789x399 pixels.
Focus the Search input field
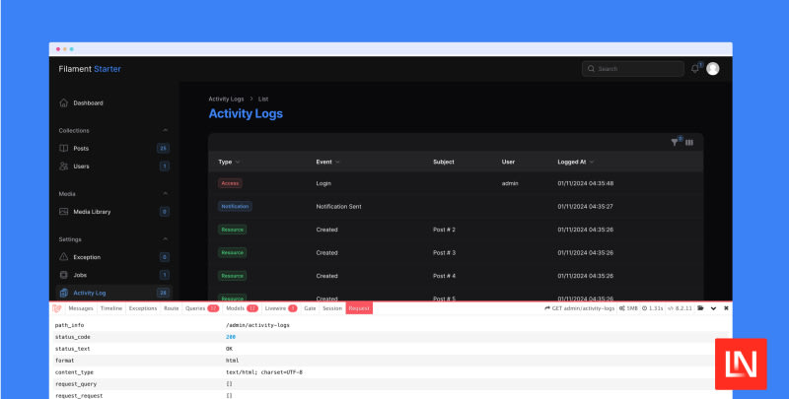pyautogui.click(x=638, y=69)
